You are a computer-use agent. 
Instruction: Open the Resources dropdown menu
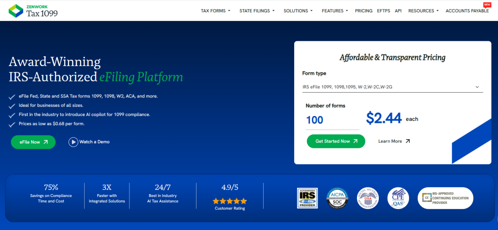423,11
